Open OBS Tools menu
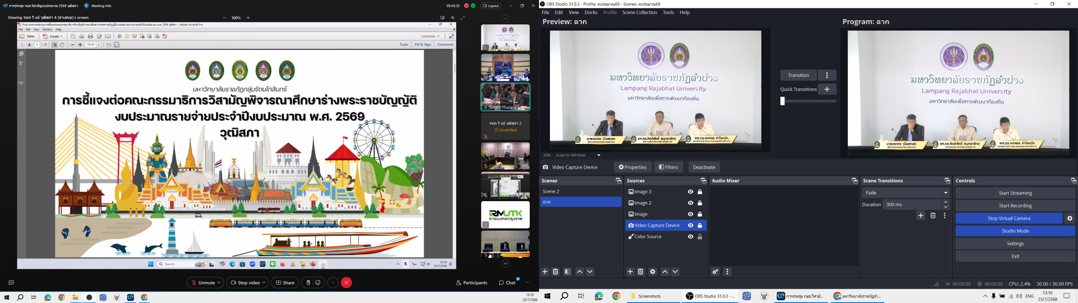The image size is (1078, 303). pyautogui.click(x=668, y=13)
